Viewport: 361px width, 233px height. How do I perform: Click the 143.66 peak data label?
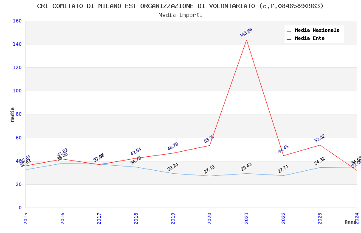point(246,32)
